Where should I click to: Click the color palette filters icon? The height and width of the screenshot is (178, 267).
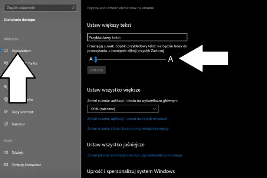(6, 99)
